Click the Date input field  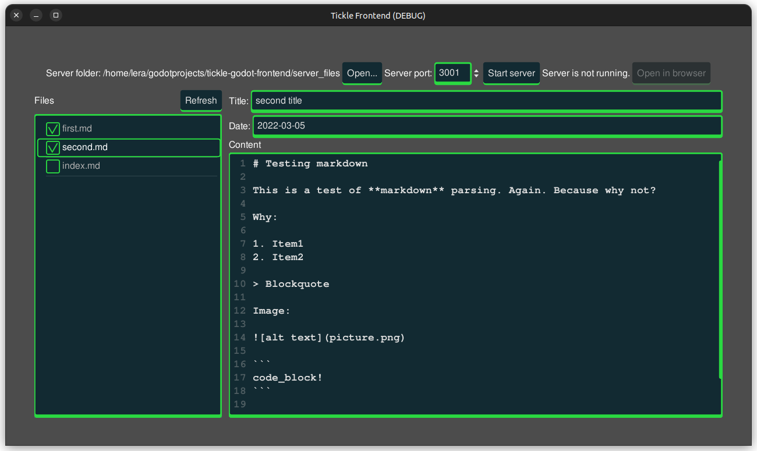(x=487, y=126)
